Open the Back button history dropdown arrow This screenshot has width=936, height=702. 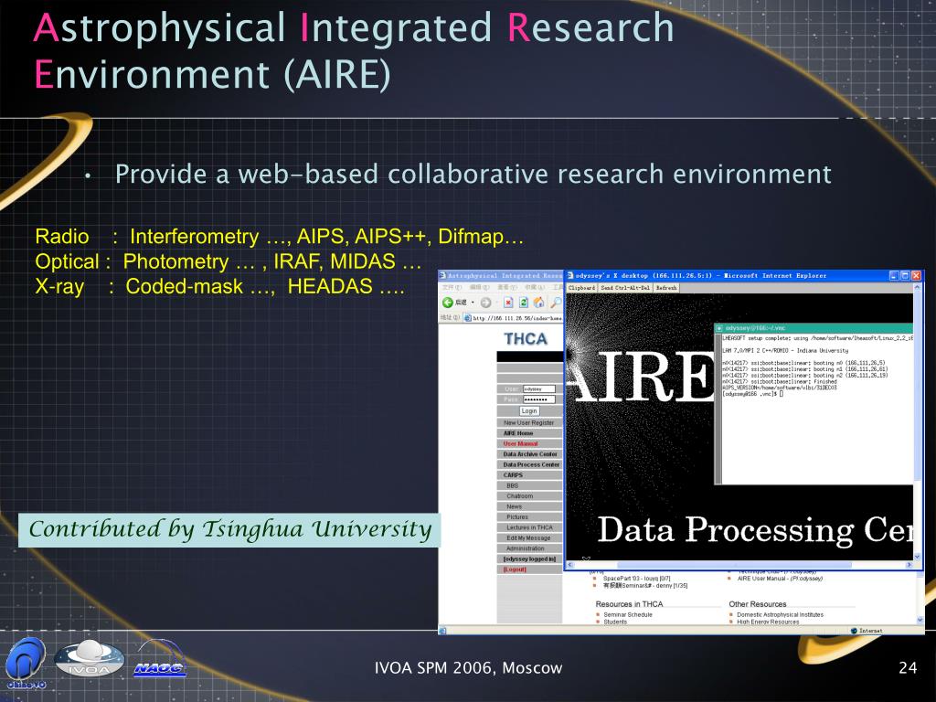tap(473, 303)
